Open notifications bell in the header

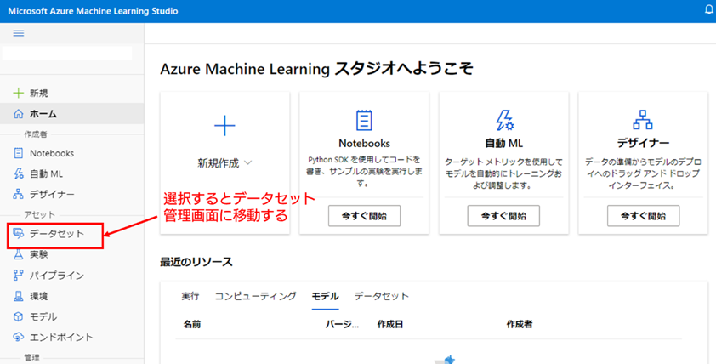coord(709,10)
